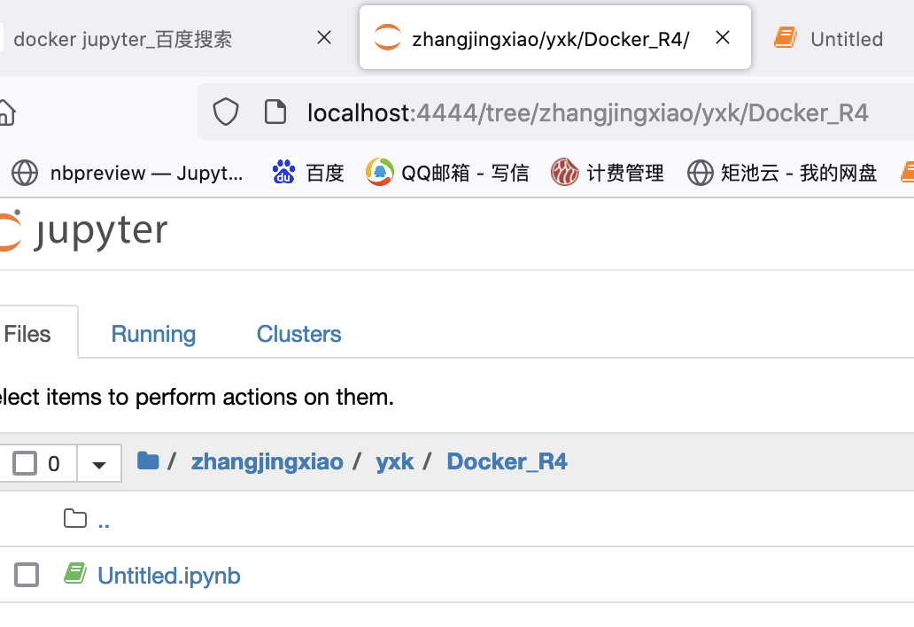Screen dimensions: 914x627
Task: Switch to the Clusters tab
Action: click(x=298, y=334)
